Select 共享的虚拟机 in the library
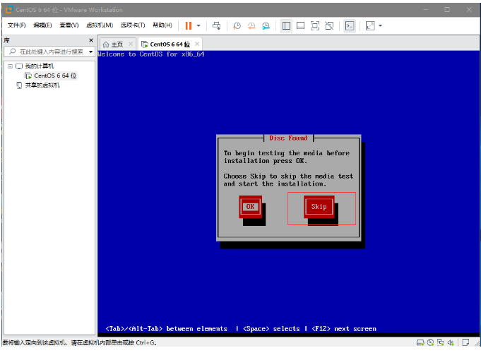The width and height of the screenshot is (481, 360). pyautogui.click(x=42, y=85)
